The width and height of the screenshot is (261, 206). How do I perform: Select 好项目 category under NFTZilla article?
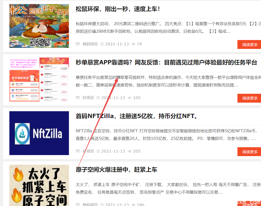coord(88,151)
